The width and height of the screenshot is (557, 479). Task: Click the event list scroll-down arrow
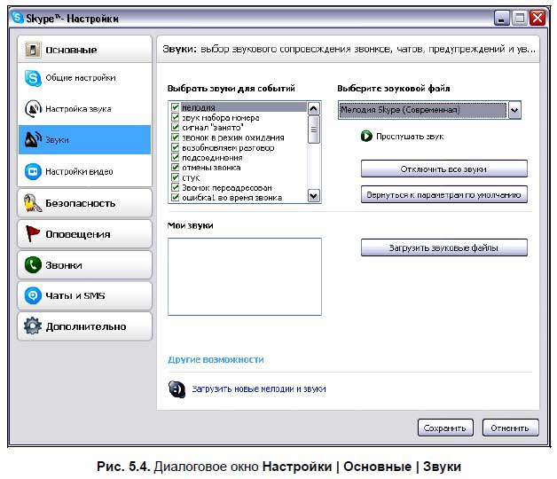pyautogui.click(x=313, y=196)
